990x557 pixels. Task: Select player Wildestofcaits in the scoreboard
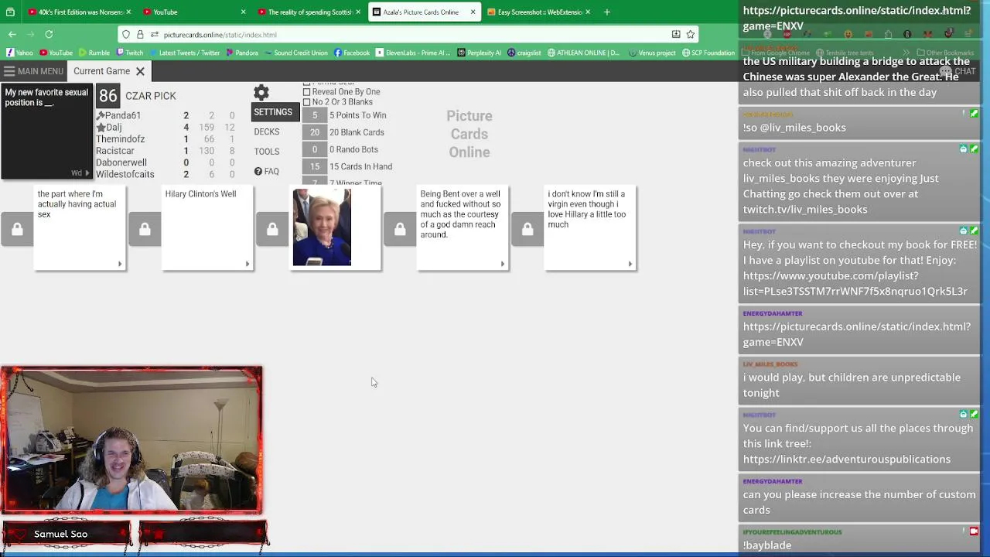[x=125, y=174]
